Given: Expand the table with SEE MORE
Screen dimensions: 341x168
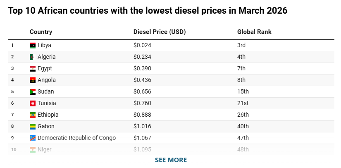Looking at the screenshot, I should point(171,160).
